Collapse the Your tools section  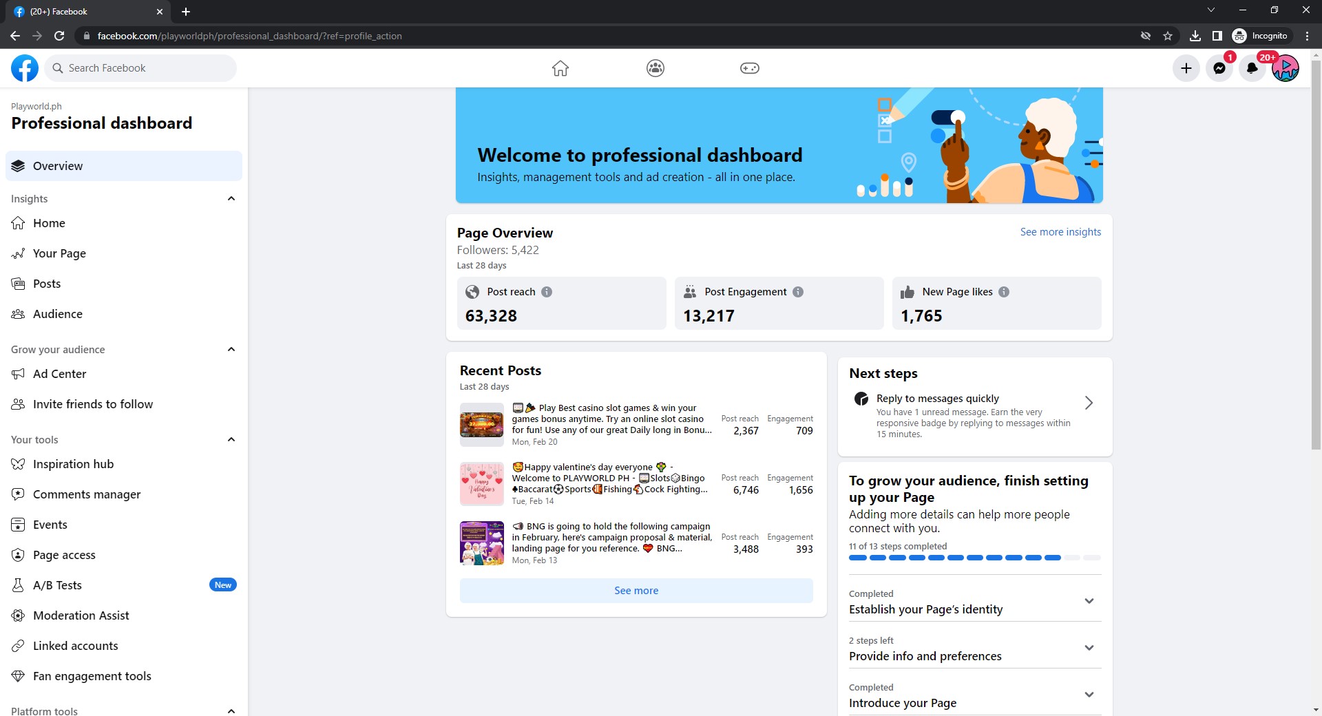(x=231, y=440)
